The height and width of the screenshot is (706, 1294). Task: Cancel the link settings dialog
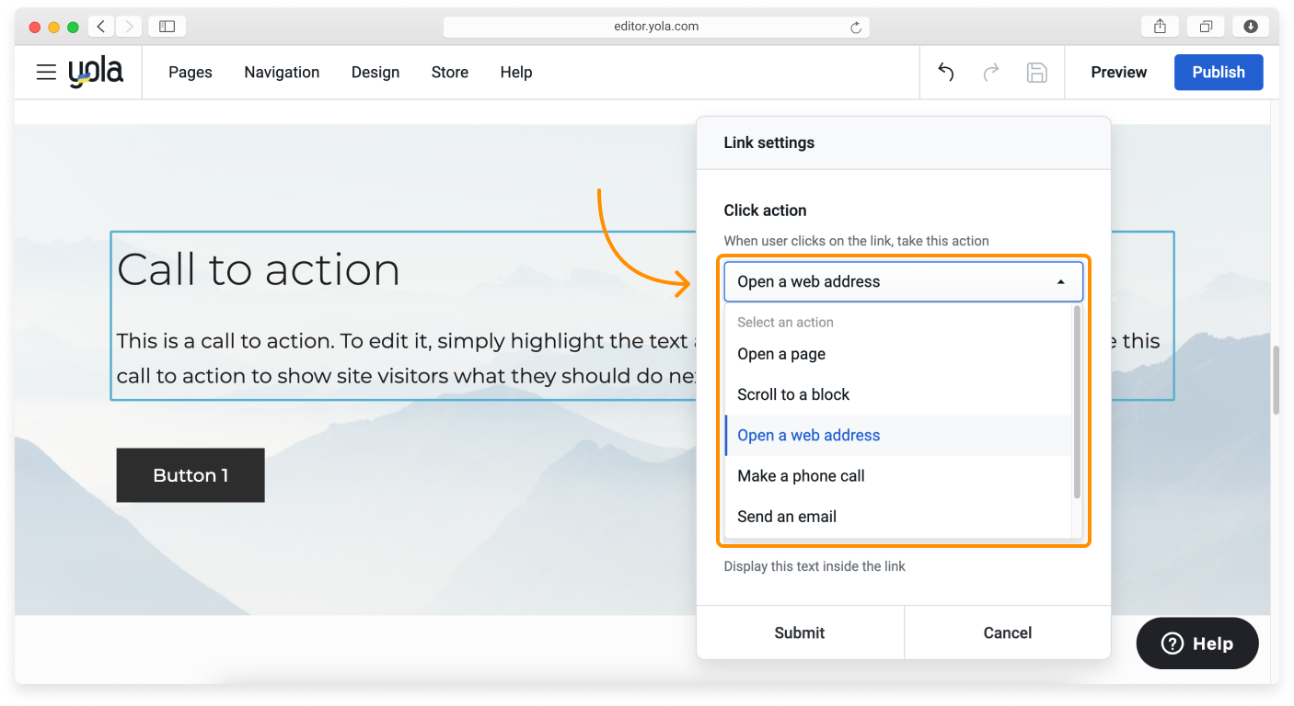pyautogui.click(x=1007, y=632)
